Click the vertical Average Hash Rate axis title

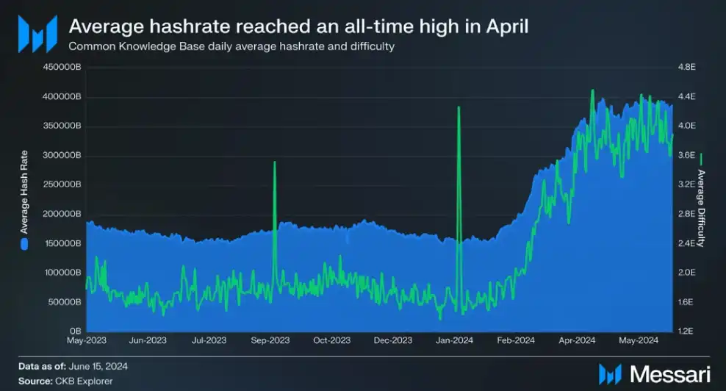24,196
